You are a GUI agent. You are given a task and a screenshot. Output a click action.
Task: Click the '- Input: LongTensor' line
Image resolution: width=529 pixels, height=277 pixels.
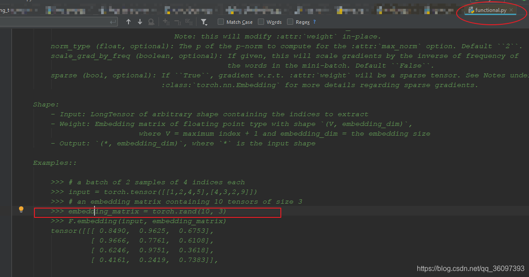[x=209, y=114]
